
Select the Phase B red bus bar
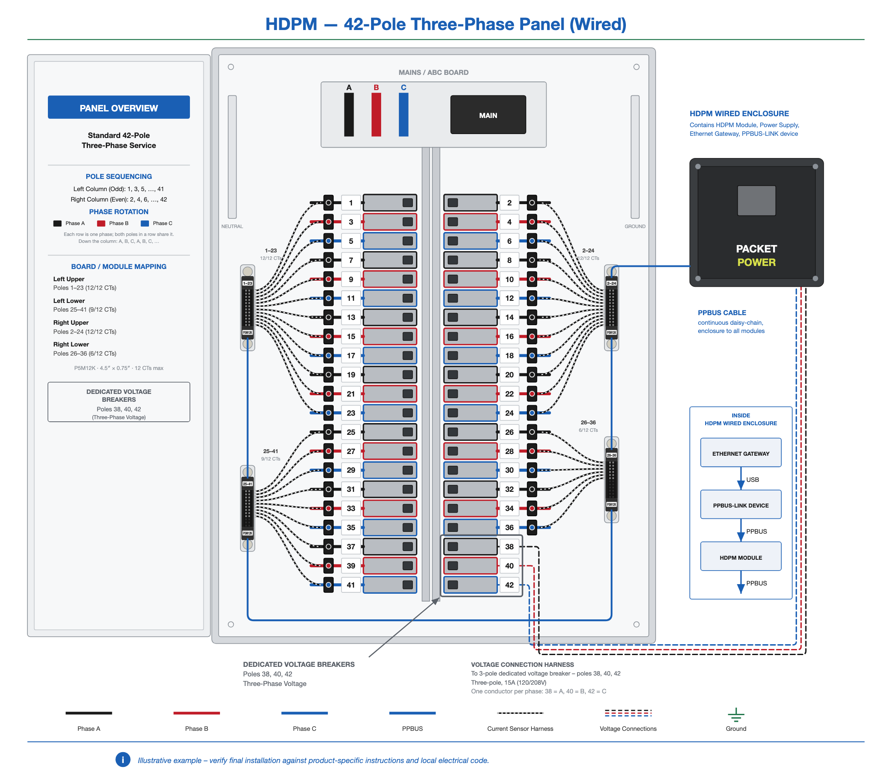point(376,114)
